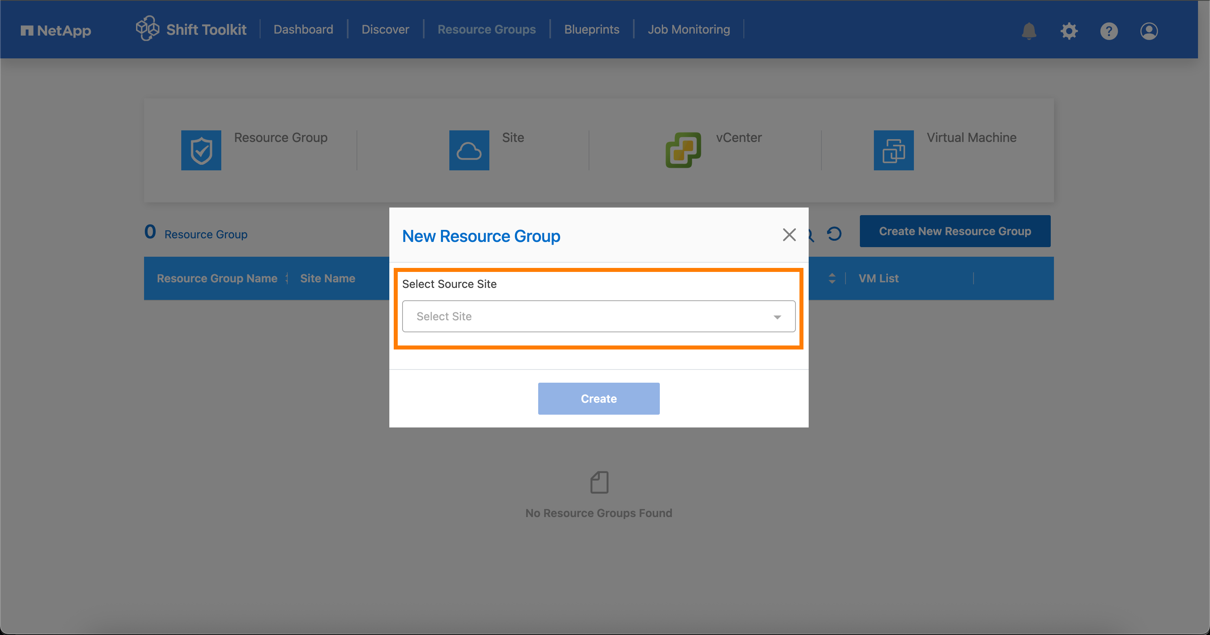The image size is (1210, 635).
Task: Click the Shift Toolkit title
Action: pos(206,30)
